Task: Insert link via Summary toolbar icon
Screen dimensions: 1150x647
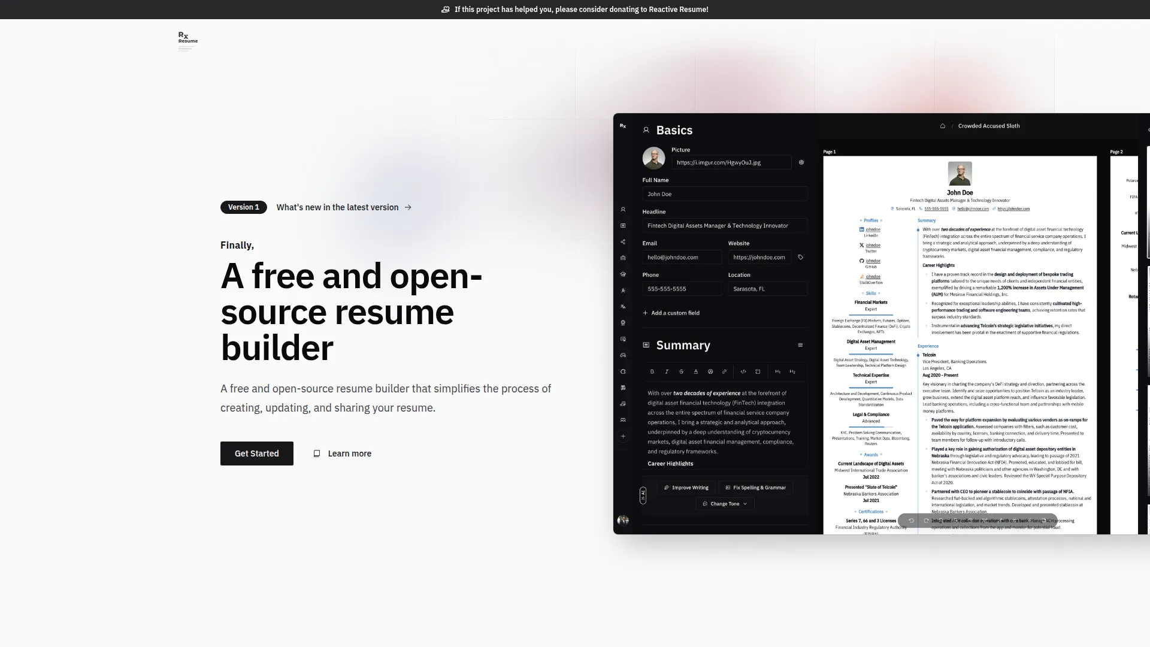Action: point(725,371)
